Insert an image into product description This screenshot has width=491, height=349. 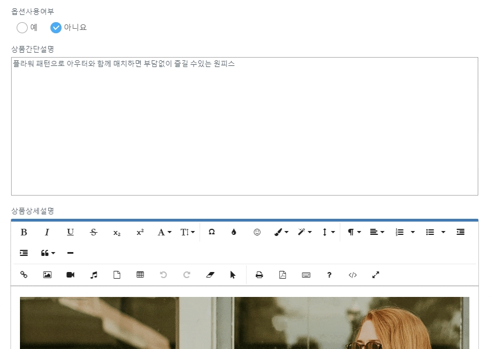(x=47, y=275)
